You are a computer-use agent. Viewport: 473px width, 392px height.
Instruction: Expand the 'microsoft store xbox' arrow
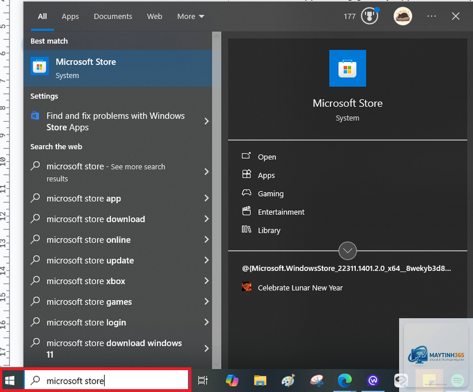click(206, 281)
